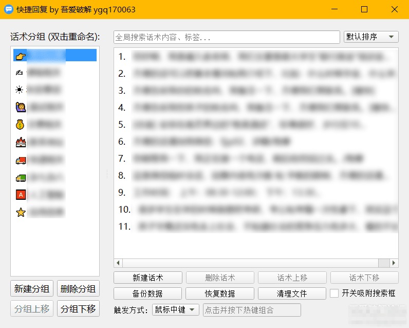This screenshot has width=409, height=328.
Task: Click the 话术下移 button
Action: 364,278
